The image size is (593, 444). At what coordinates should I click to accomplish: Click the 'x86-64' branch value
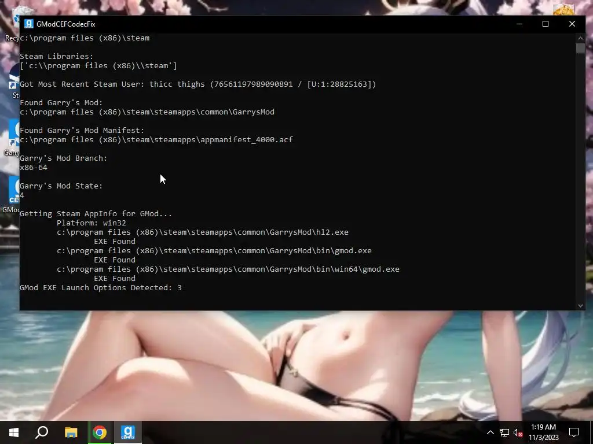[33, 167]
